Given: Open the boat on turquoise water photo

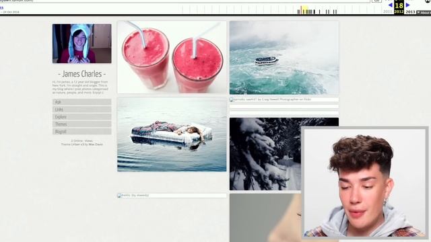Looking at the screenshot, I should click(284, 58).
